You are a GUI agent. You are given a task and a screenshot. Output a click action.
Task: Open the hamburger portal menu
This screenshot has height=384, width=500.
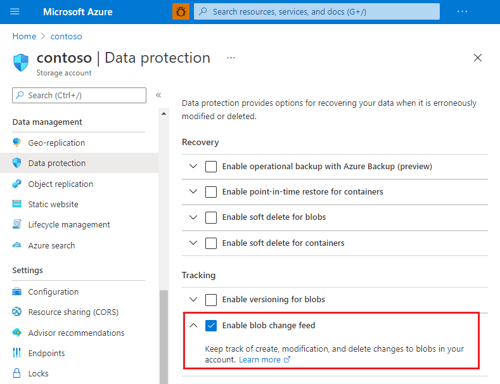tap(15, 11)
